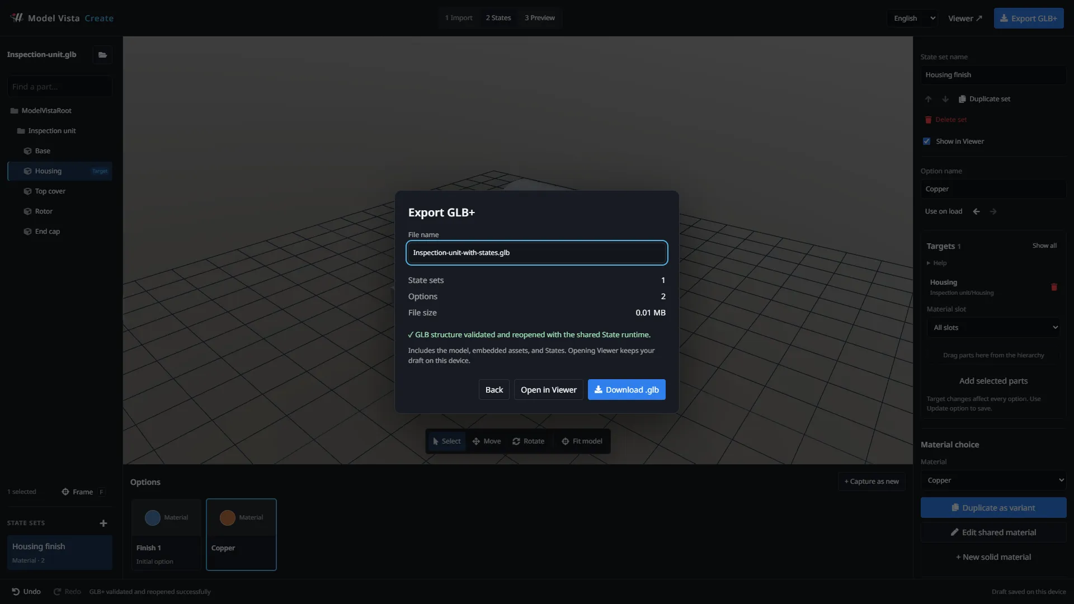The image size is (1074, 604).
Task: Click the add state set plus icon
Action: [103, 523]
